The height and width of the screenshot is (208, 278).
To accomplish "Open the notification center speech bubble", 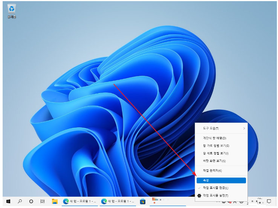I will (269, 201).
